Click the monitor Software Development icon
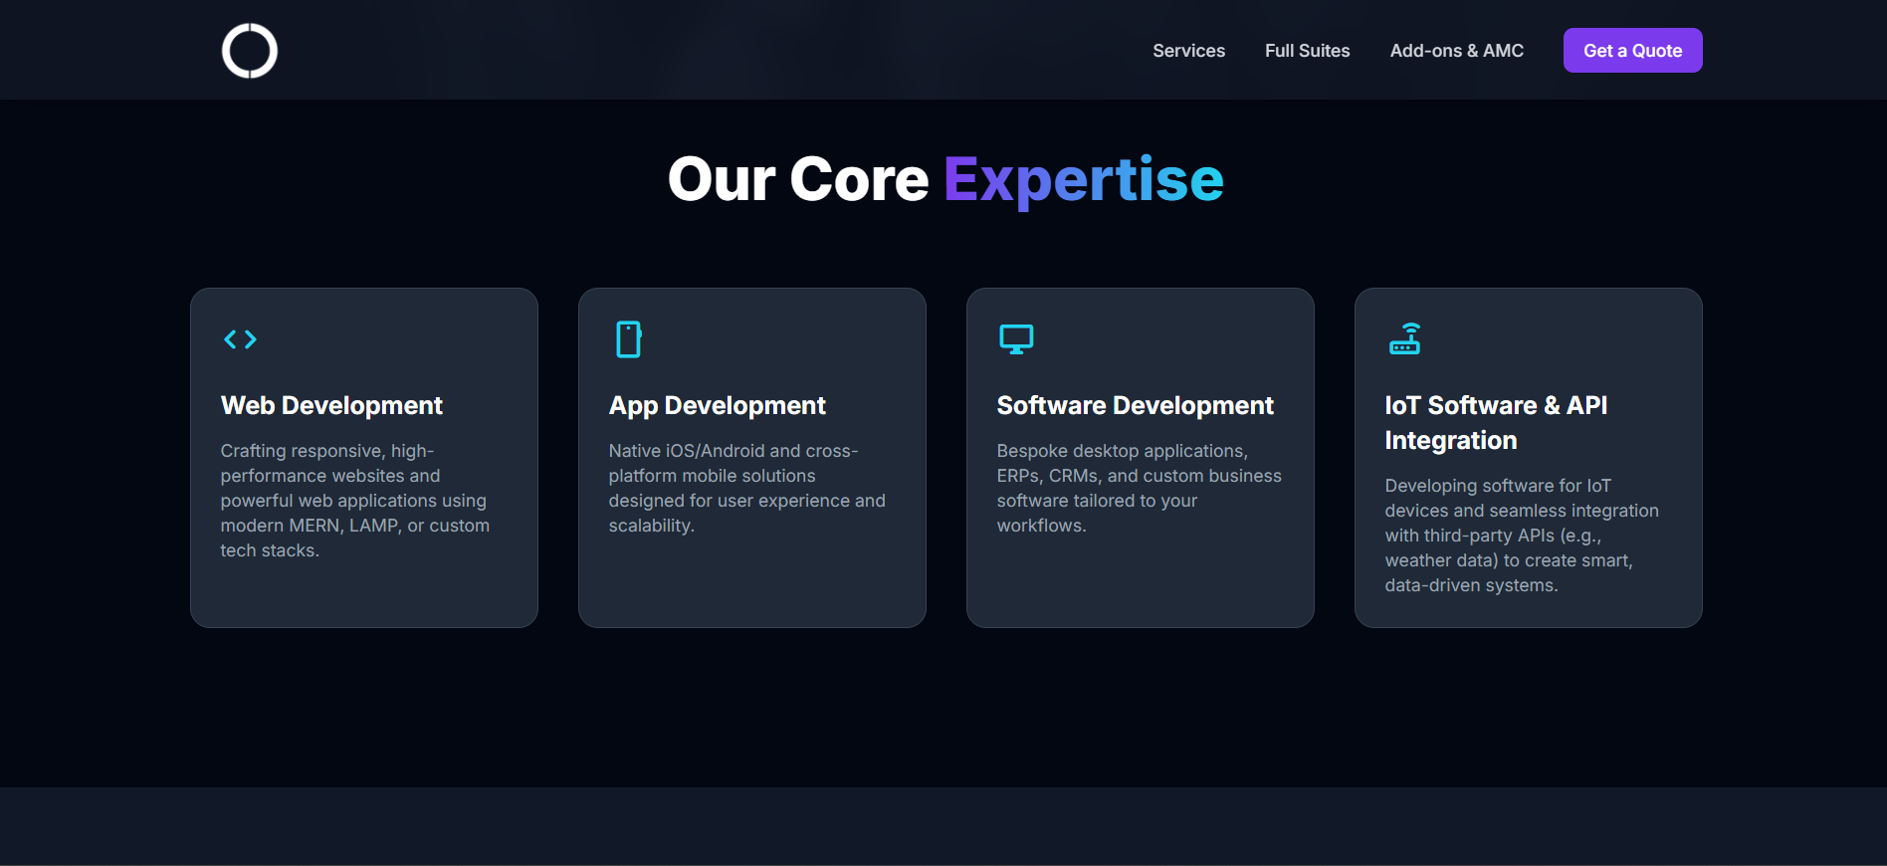Image resolution: width=1887 pixels, height=866 pixels. pos(1016,339)
